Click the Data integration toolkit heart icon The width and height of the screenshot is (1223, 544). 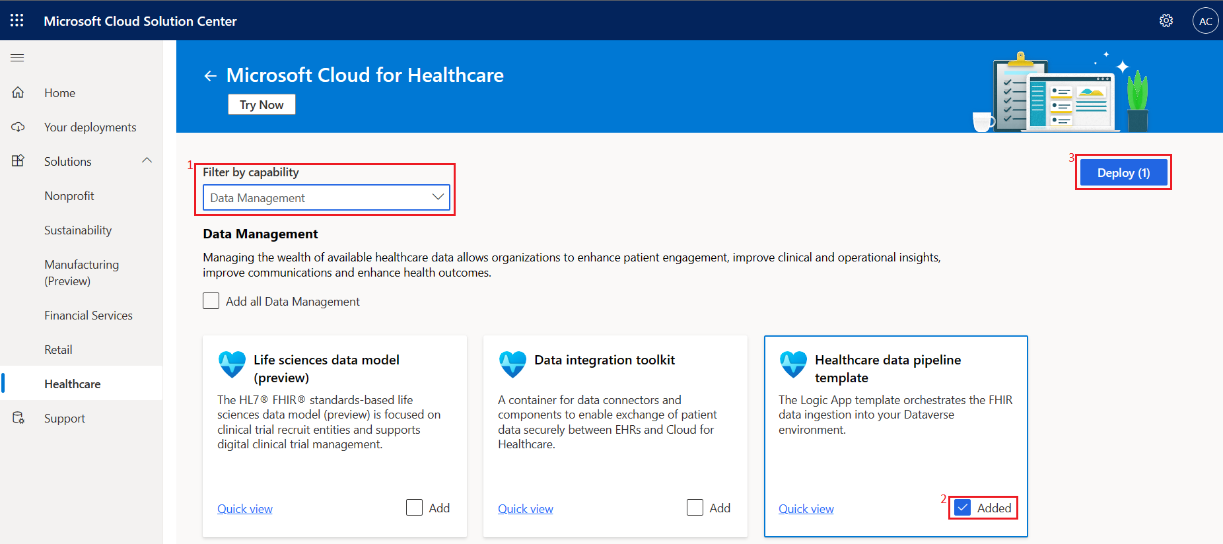pyautogui.click(x=512, y=364)
